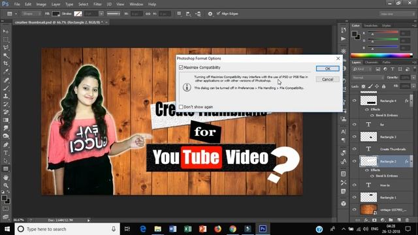Open the Window menu
418x235 pixels.
(x=137, y=5)
